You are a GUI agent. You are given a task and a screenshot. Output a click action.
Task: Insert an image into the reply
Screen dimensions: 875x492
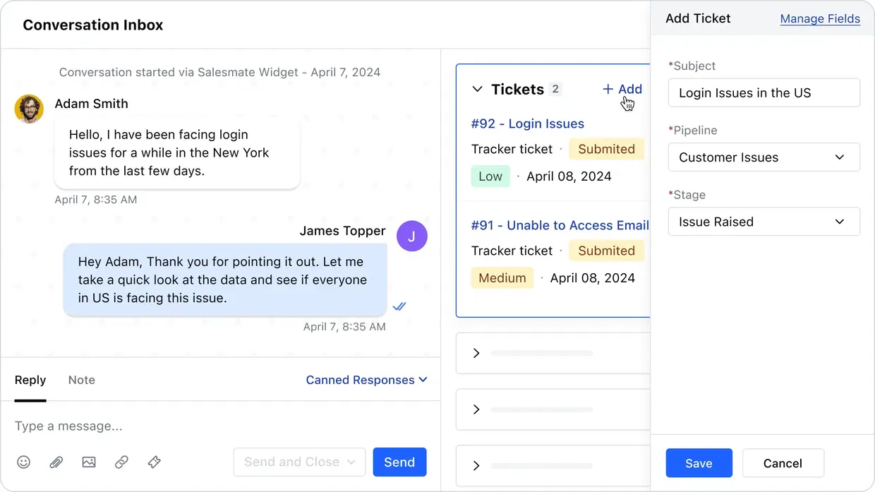(88, 462)
